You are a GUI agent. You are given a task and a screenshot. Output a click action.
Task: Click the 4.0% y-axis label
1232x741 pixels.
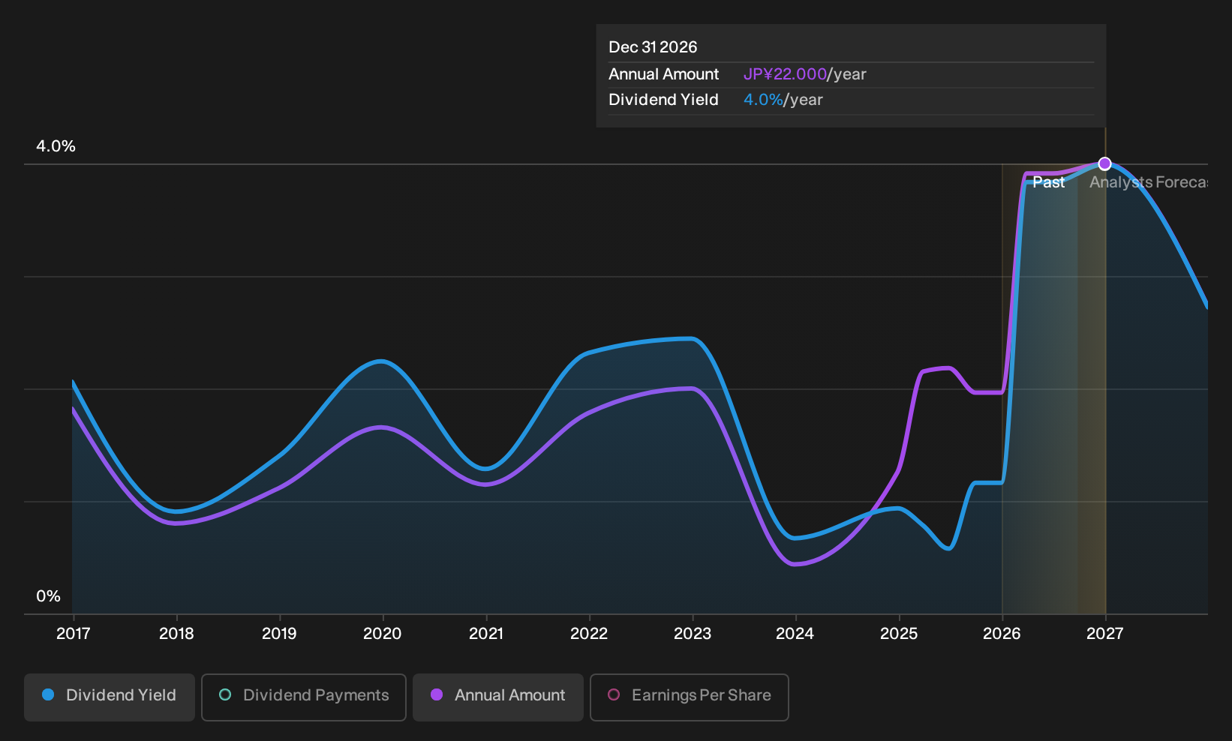tap(56, 146)
